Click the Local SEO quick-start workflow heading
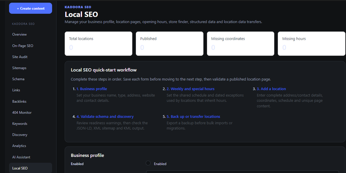 (104, 70)
